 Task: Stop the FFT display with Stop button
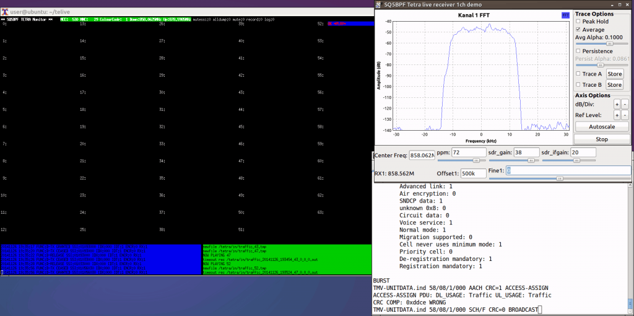point(602,139)
